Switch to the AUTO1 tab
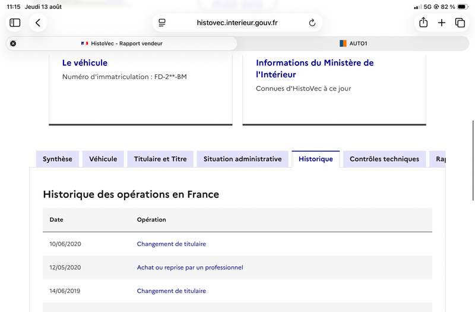Screen dimensions: 475x312 pos(353,43)
